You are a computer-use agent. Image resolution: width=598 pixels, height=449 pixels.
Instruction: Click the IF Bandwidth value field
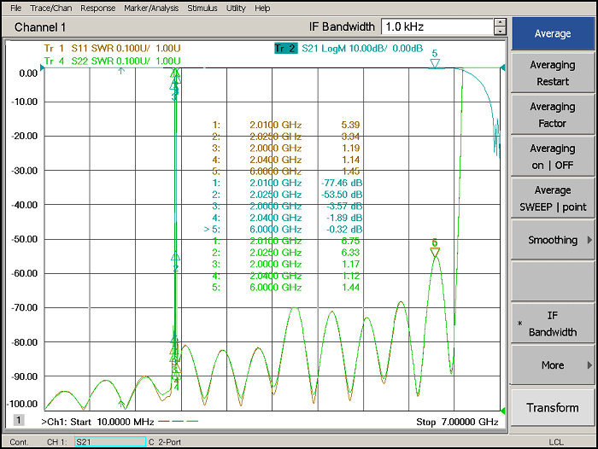pos(437,26)
